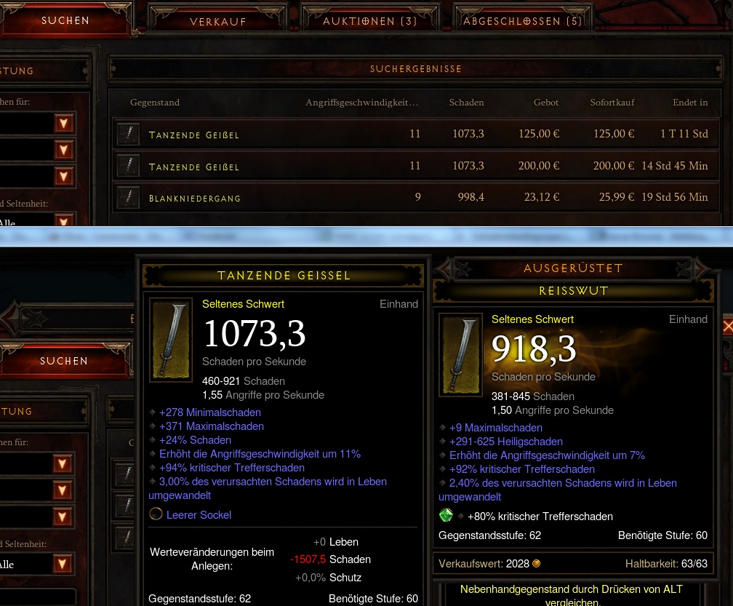Sort results by Gegenstand column

155,103
